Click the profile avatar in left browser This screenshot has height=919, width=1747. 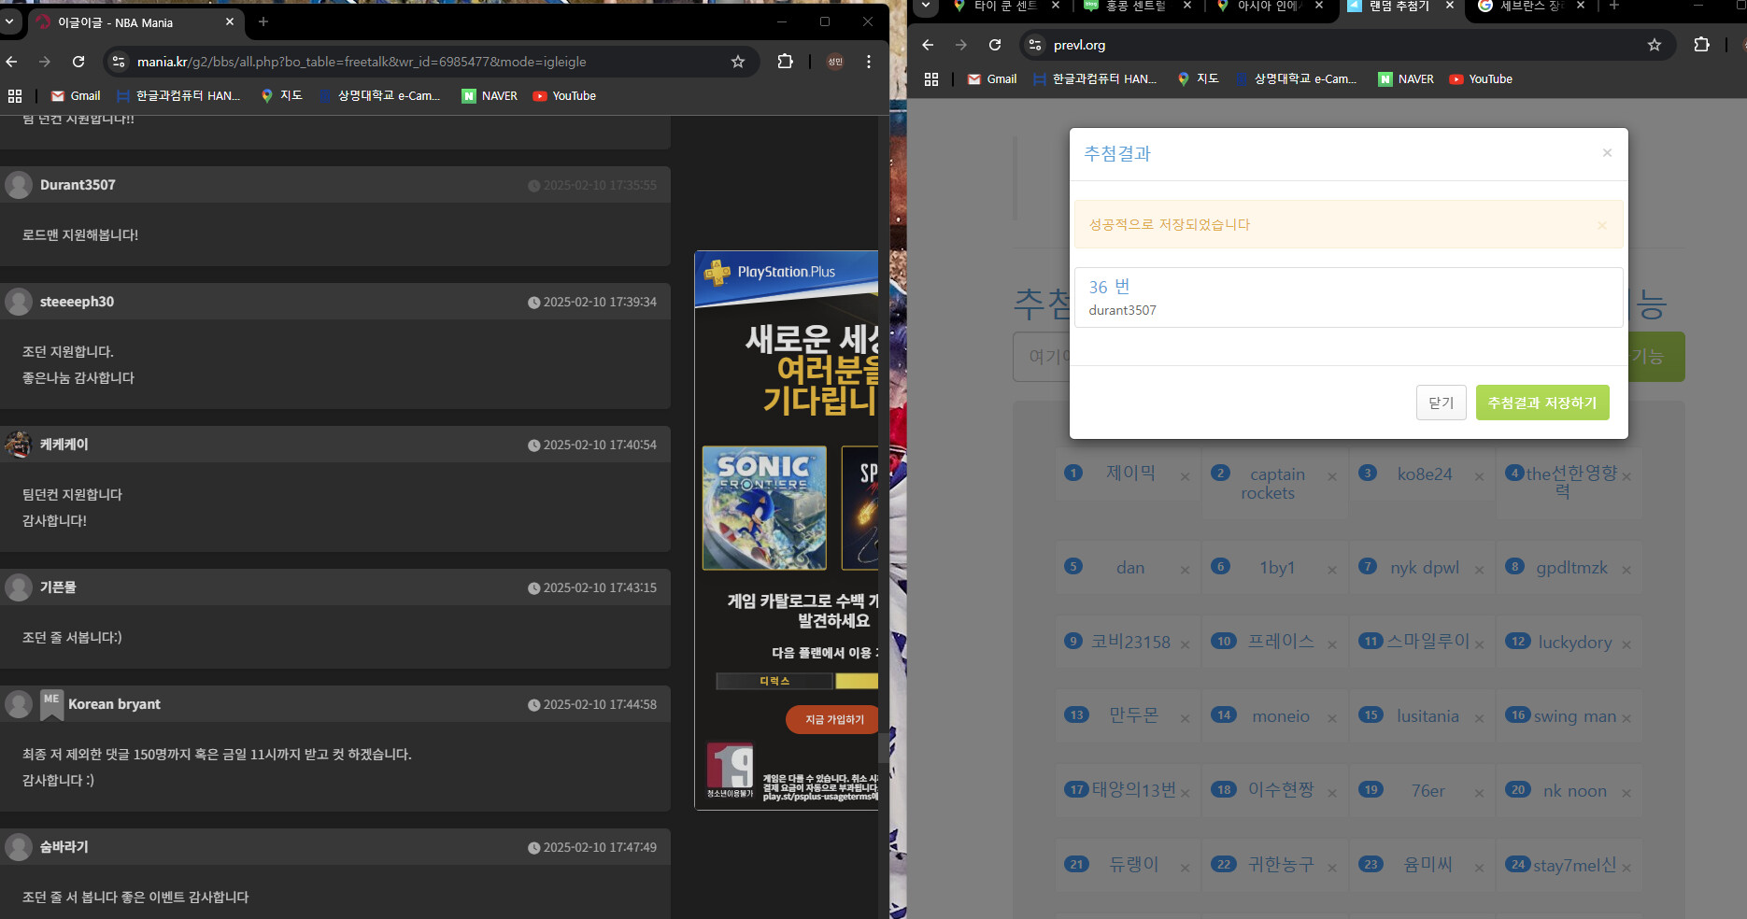[835, 62]
